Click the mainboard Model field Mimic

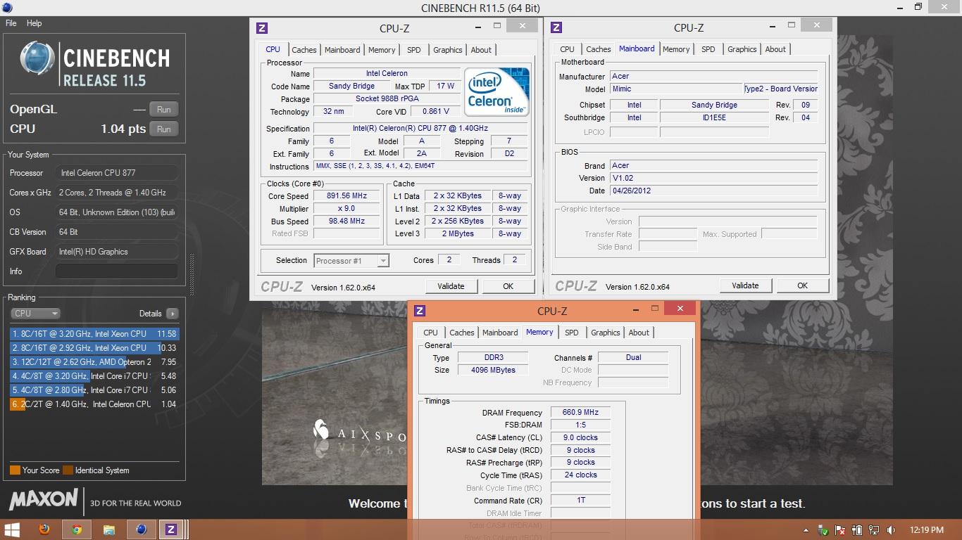(x=675, y=89)
